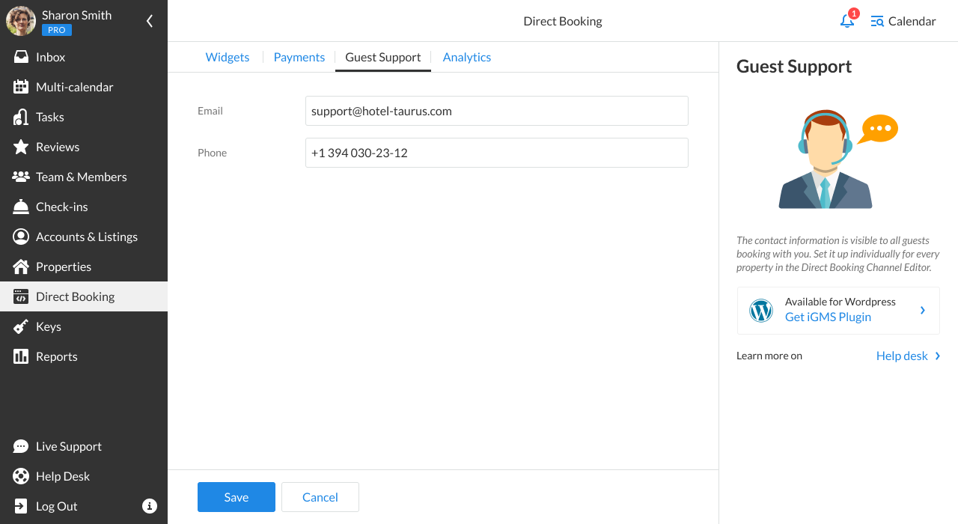Focus the Email input field

click(x=497, y=111)
